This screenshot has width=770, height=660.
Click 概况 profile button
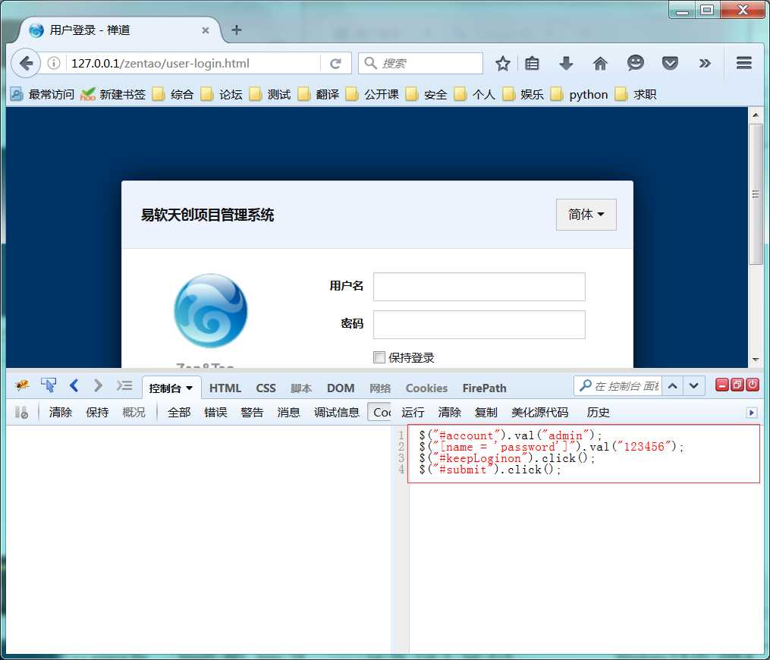pos(134,413)
